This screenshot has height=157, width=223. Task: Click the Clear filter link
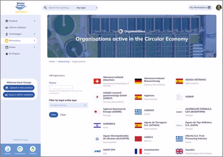63,115
